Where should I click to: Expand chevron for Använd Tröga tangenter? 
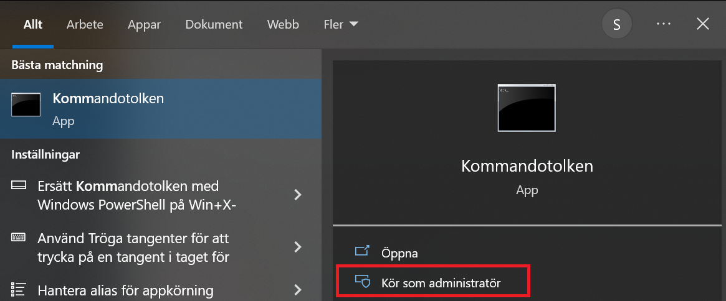pos(298,247)
